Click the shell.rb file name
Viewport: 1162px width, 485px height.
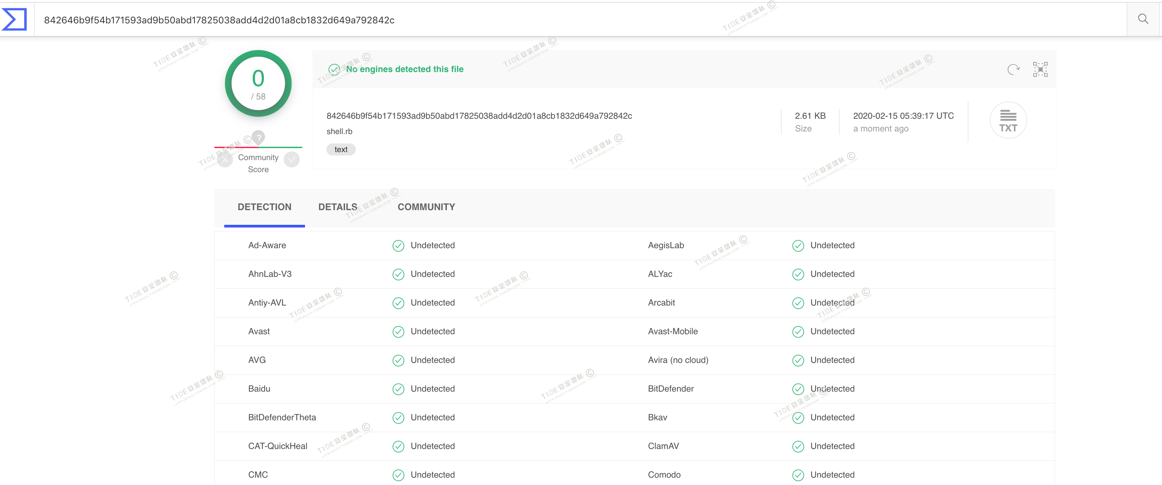[339, 132]
